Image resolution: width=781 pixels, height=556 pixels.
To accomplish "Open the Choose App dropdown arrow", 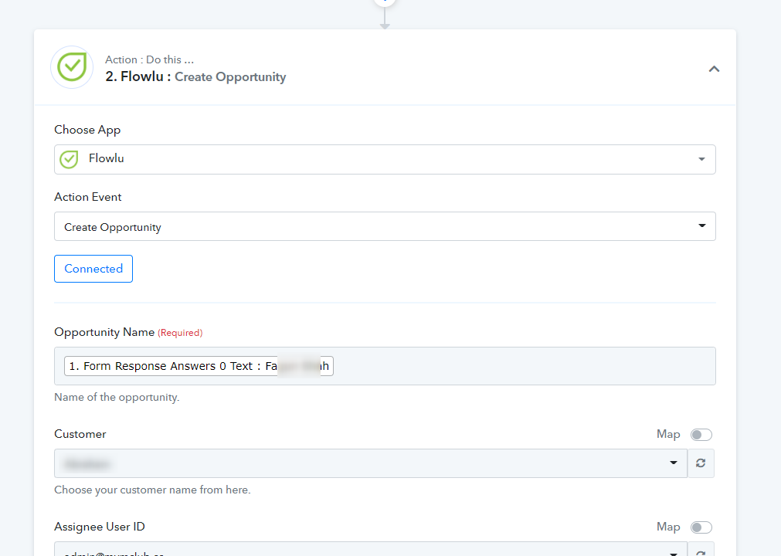I will tap(701, 159).
